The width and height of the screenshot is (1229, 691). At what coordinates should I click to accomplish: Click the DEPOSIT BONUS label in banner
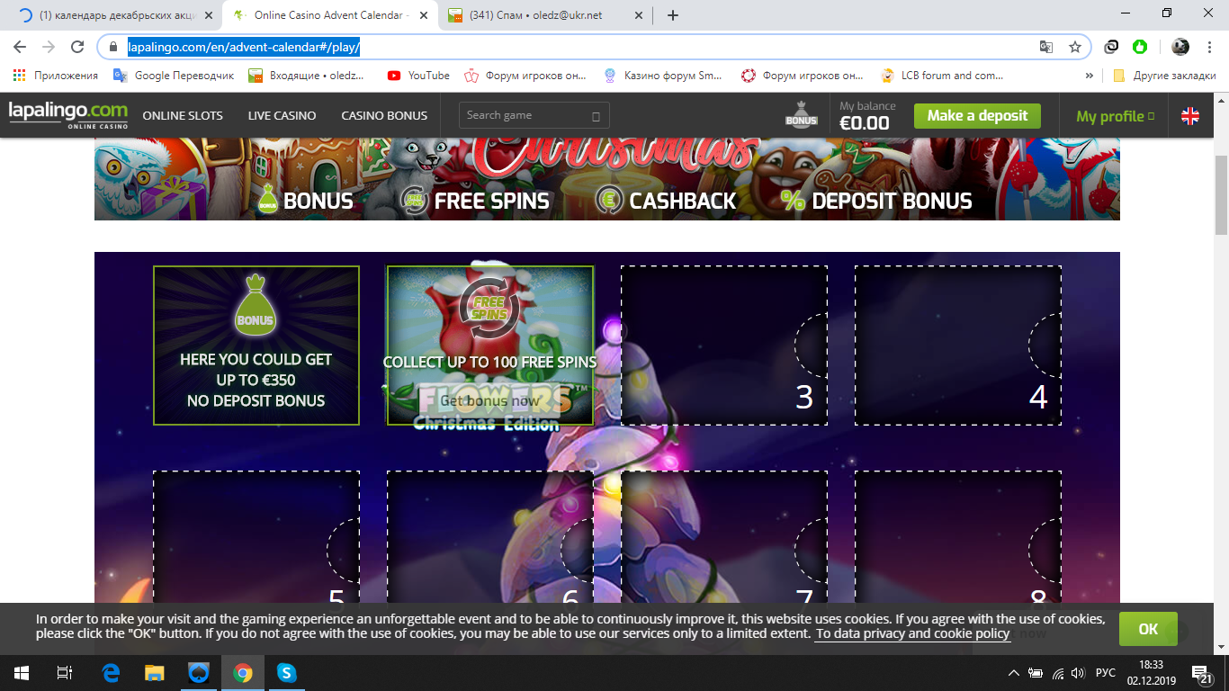pos(893,201)
